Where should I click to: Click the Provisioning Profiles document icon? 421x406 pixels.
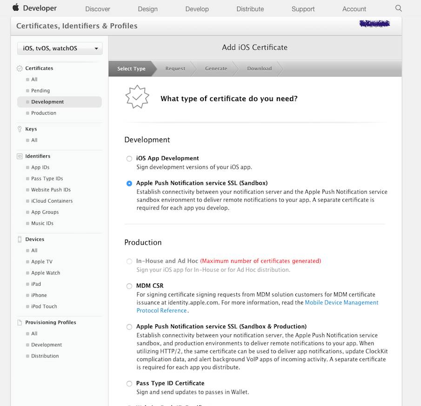[20, 323]
